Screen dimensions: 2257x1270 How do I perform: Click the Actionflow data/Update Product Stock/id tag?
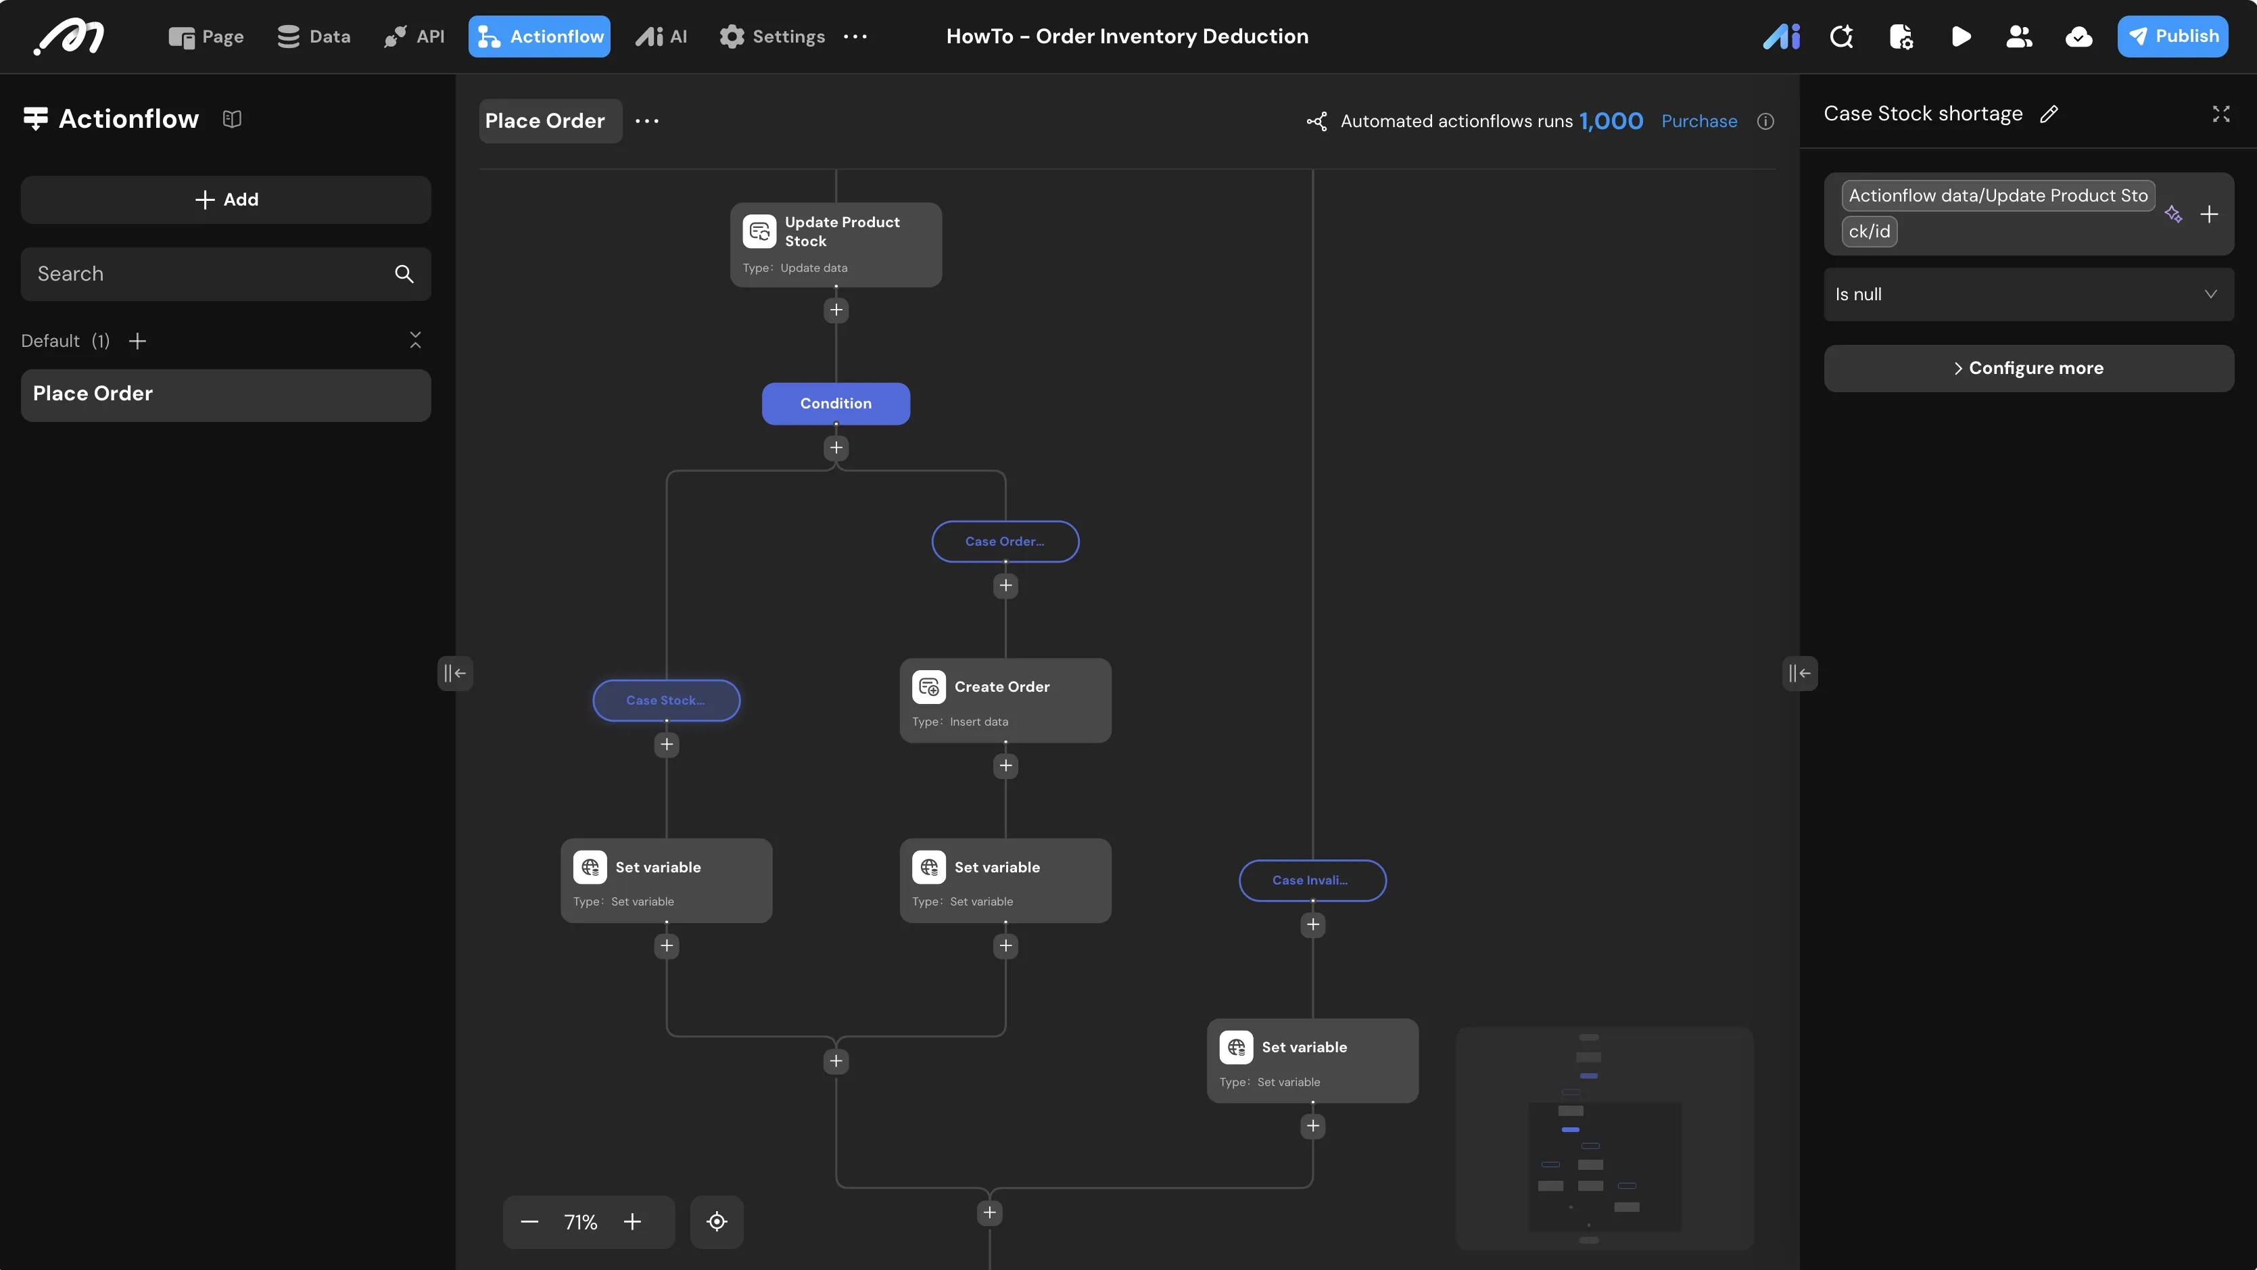[1997, 213]
